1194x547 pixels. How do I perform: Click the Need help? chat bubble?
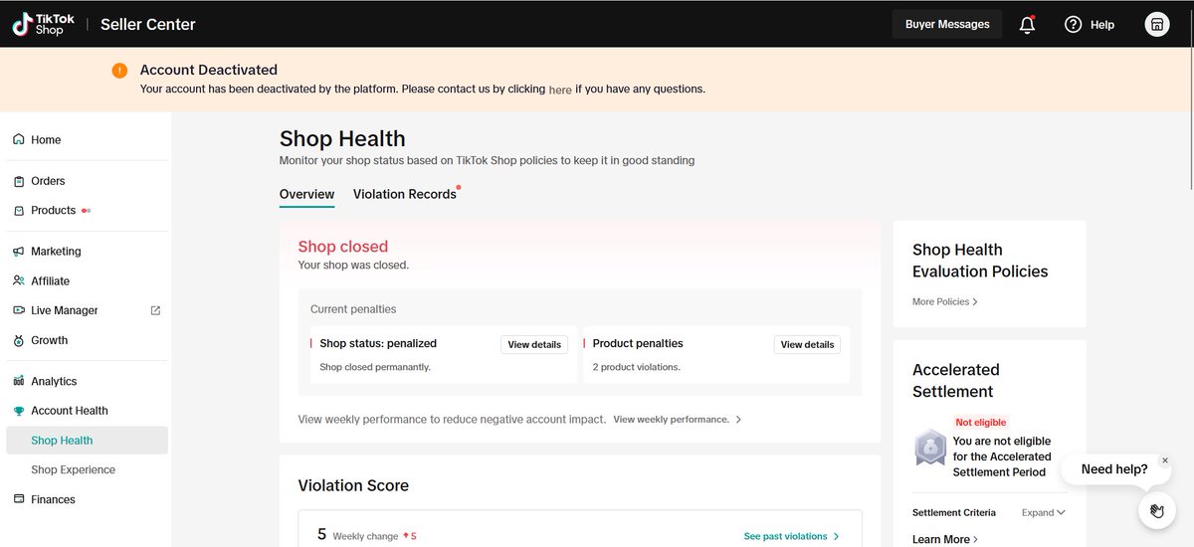1113,469
